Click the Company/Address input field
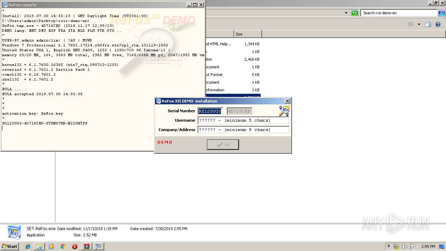This screenshot has height=251, width=446. [x=243, y=130]
